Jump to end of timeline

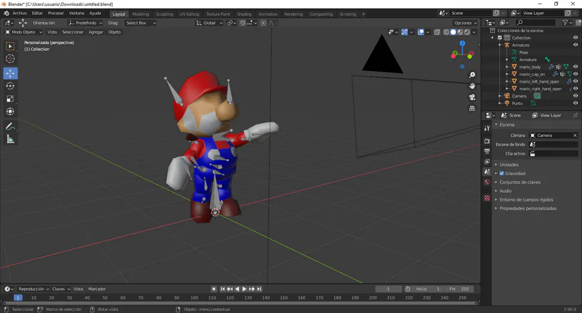(x=259, y=289)
